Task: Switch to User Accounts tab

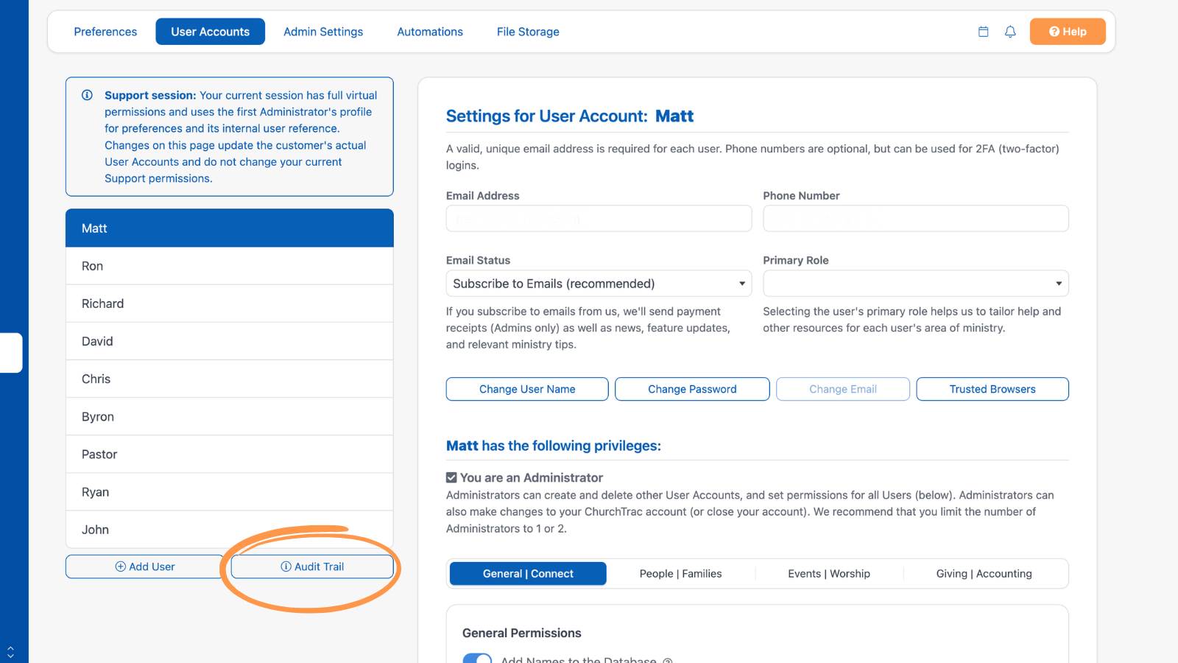Action: click(x=211, y=32)
